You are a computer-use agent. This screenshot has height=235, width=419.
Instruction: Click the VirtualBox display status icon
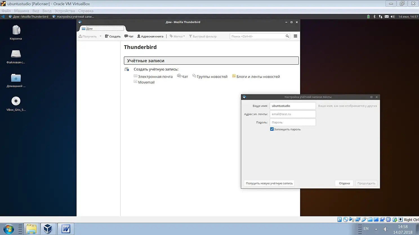coord(376,220)
